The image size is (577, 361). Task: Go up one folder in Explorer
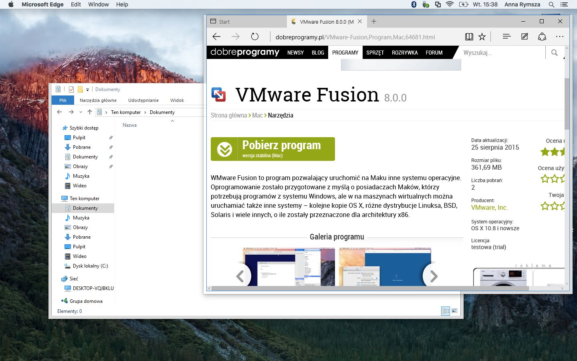89,112
